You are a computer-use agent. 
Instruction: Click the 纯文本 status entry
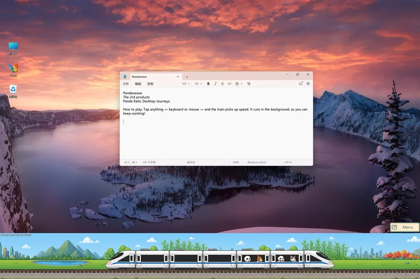191,162
